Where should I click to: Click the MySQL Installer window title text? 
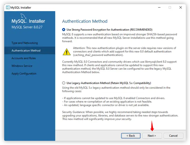click(x=21, y=7)
